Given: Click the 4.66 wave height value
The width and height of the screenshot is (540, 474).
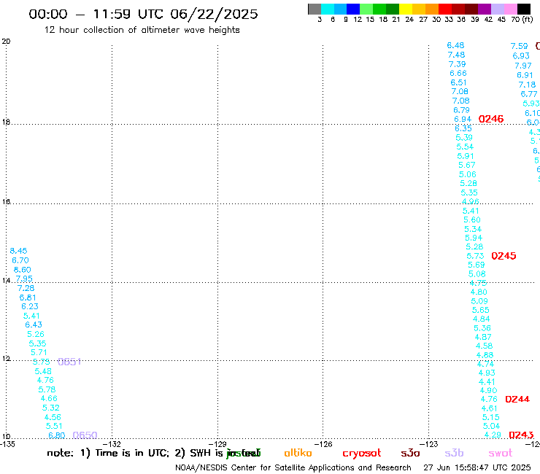Looking at the screenshot, I should coord(49,399).
